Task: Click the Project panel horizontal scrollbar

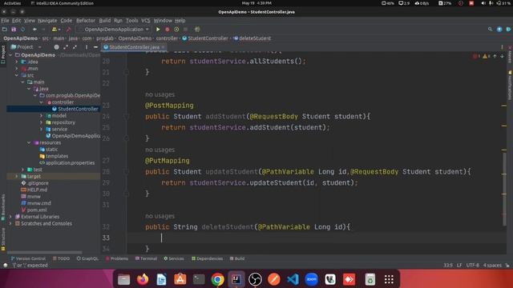Action: pos(45,253)
